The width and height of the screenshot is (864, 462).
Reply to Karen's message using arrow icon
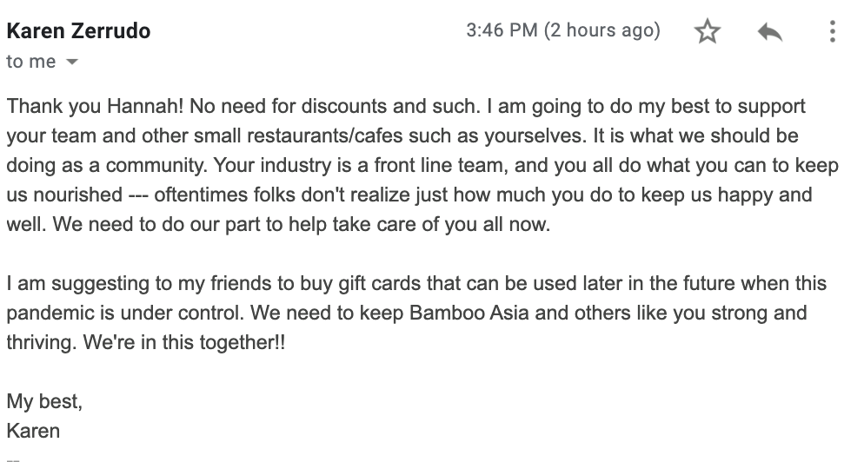[x=770, y=32]
